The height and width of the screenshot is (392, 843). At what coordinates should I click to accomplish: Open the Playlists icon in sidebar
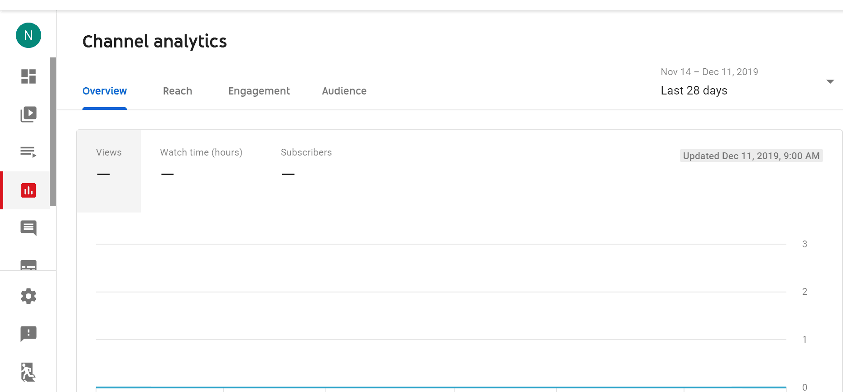coord(29,152)
